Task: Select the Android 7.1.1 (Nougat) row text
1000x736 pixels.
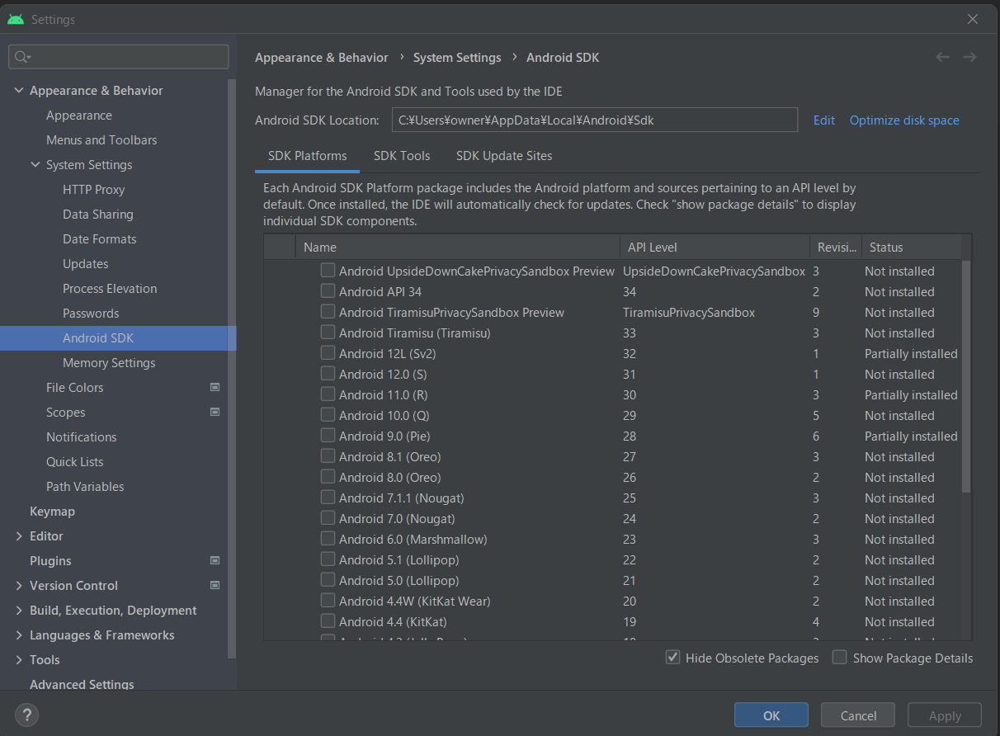Action: click(402, 498)
